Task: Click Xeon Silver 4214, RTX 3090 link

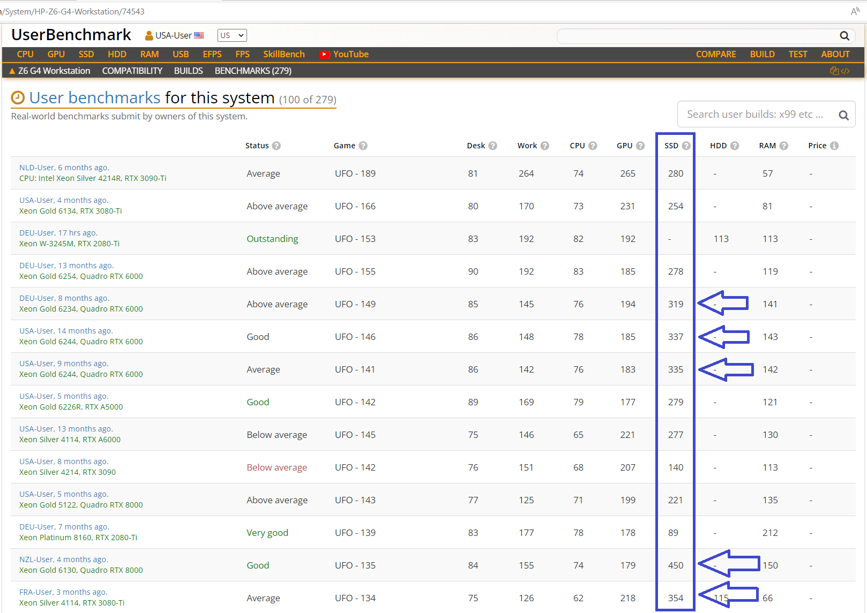Action: pos(68,472)
